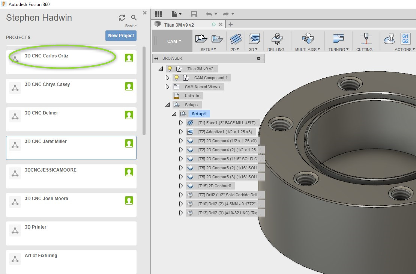Click the Undo arrow icon

pyautogui.click(x=209, y=14)
